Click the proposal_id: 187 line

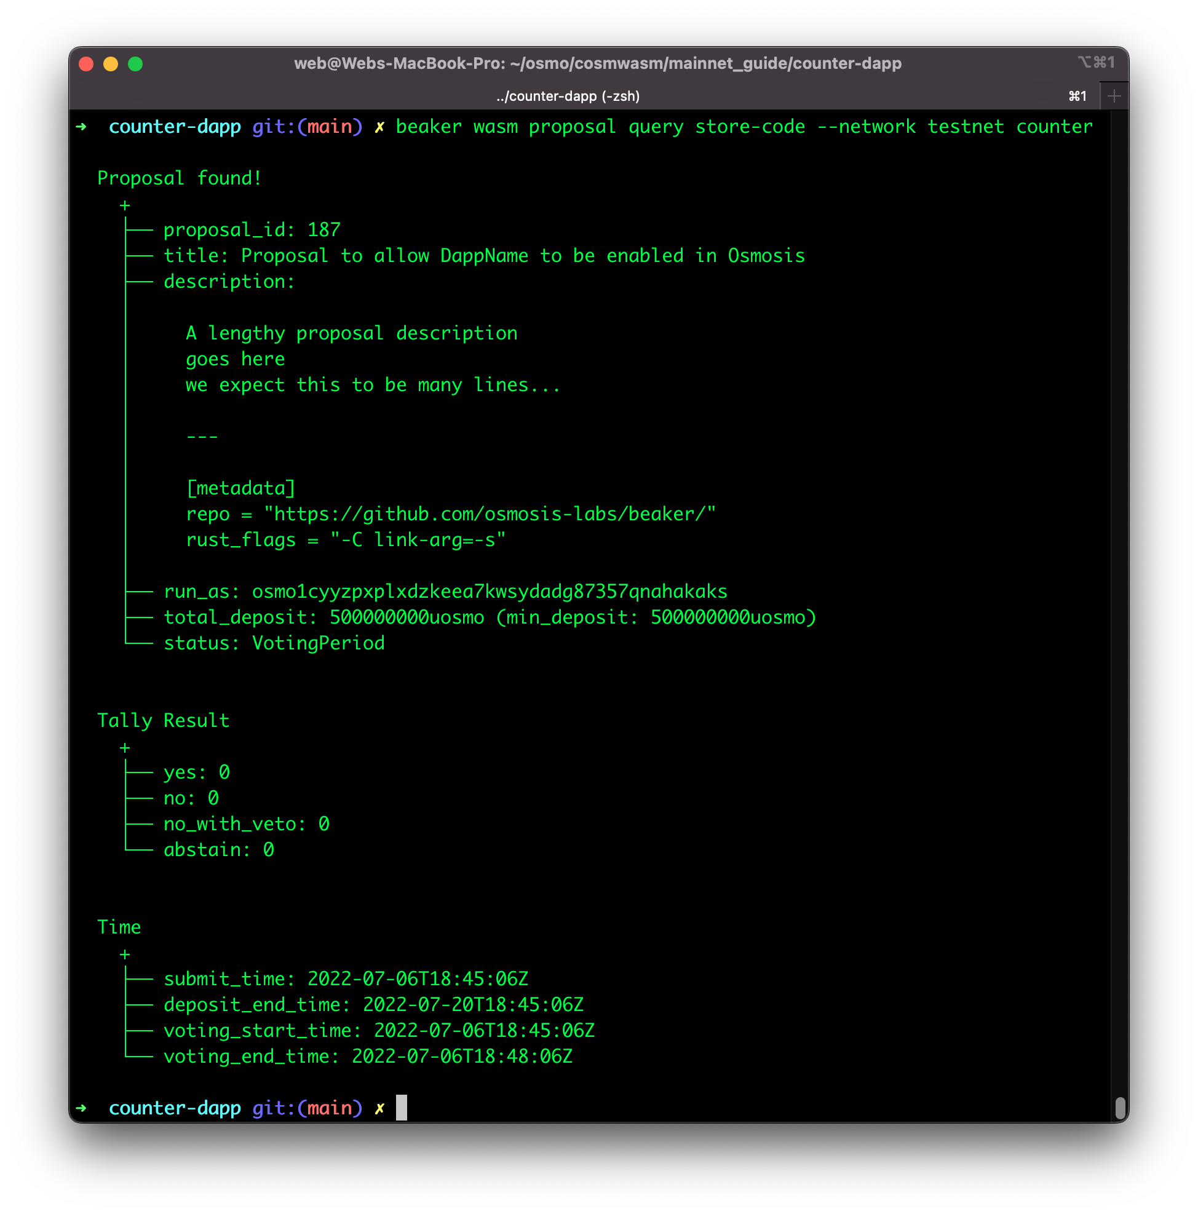point(252,230)
